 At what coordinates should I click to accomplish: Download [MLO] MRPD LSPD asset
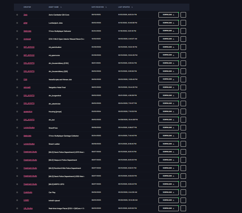[168, 184]
